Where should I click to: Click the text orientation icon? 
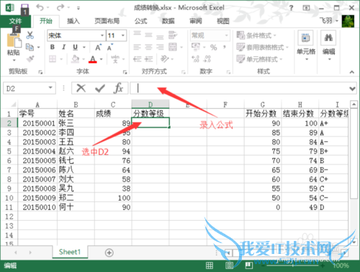[165, 58]
